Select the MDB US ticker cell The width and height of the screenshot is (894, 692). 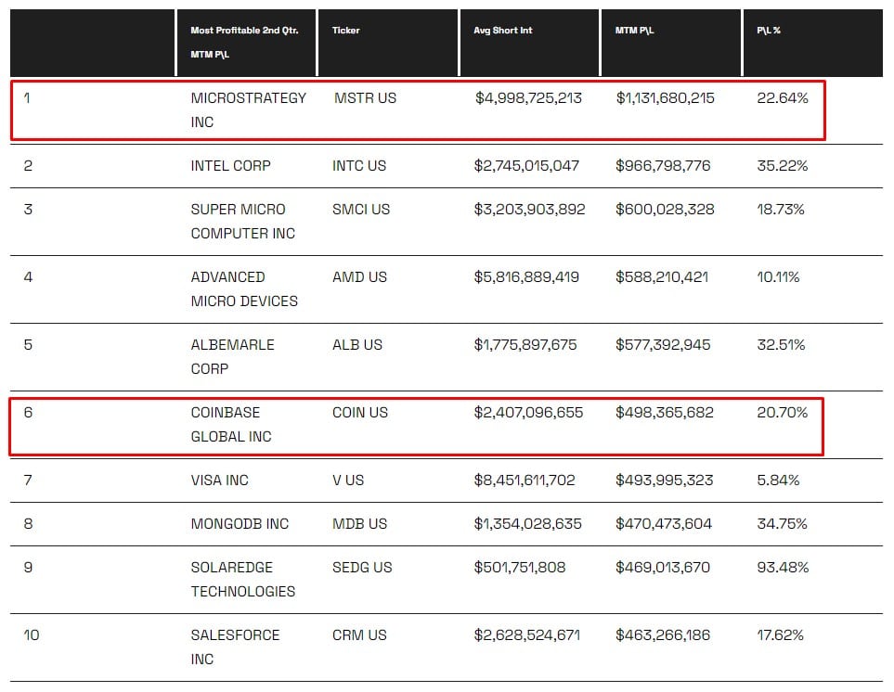360,524
